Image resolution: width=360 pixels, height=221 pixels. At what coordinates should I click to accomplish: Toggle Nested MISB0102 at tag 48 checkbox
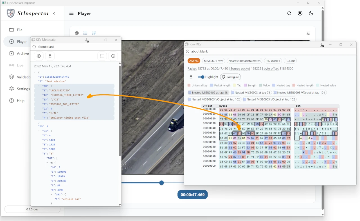pos(190,93)
